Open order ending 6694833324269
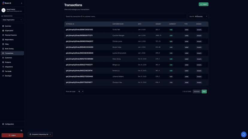 (80, 47)
